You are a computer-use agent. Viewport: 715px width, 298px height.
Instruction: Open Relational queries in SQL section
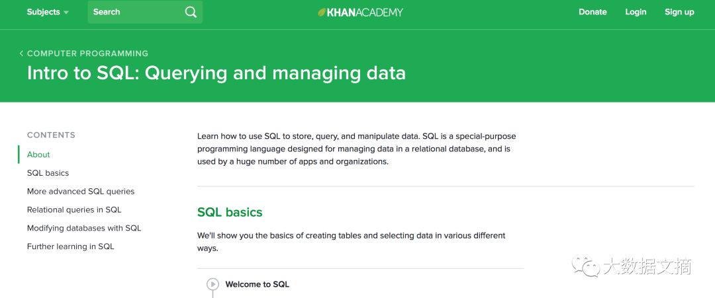tap(74, 210)
